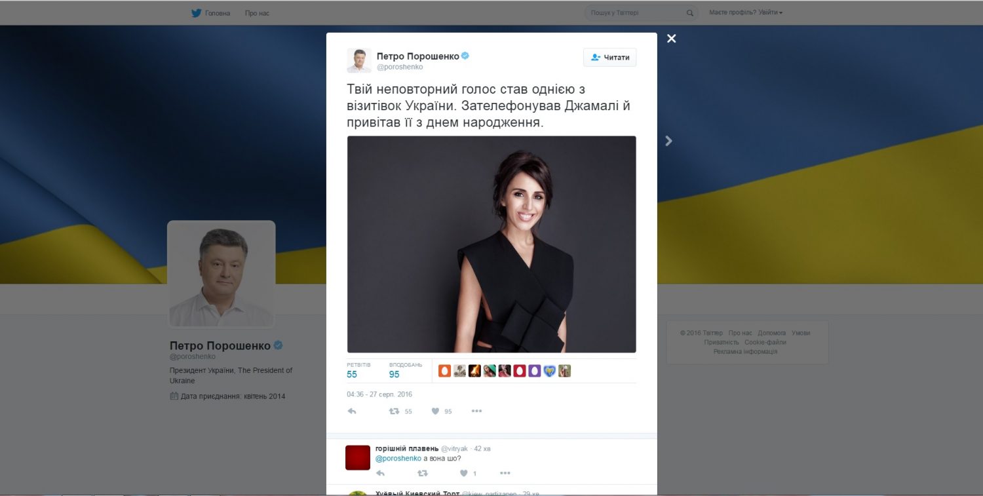Image resolution: width=983 pixels, height=496 pixels.
Task: Open Джамала photo in the tweet
Action: 491,244
